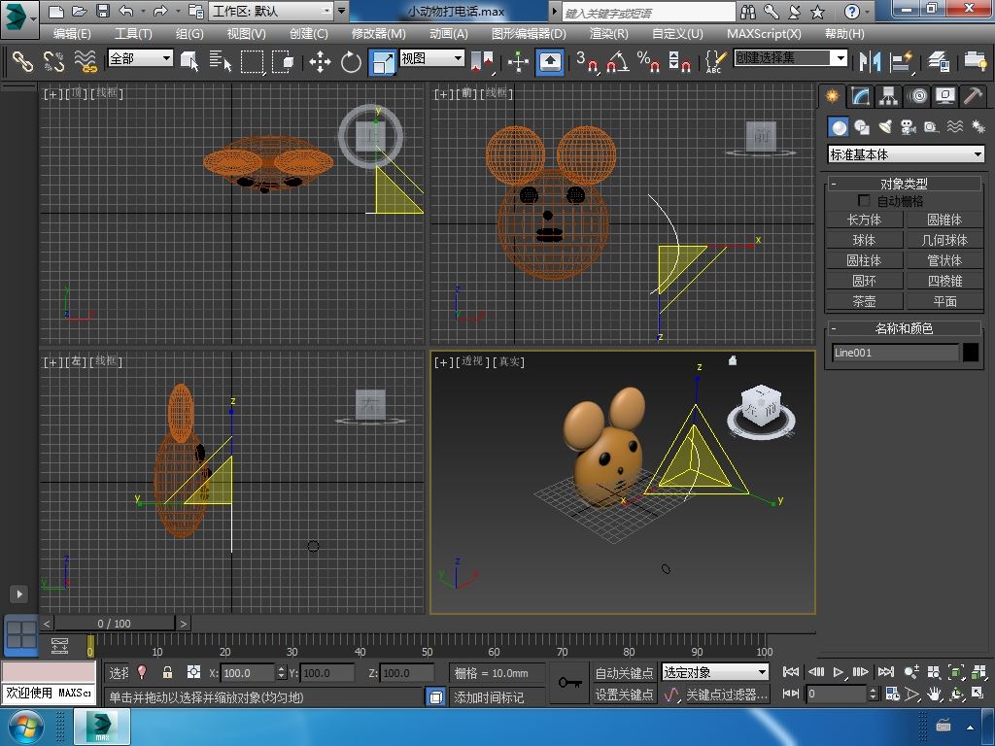995x746 pixels.
Task: Activate the Select and Rotate tool
Action: tap(351, 61)
